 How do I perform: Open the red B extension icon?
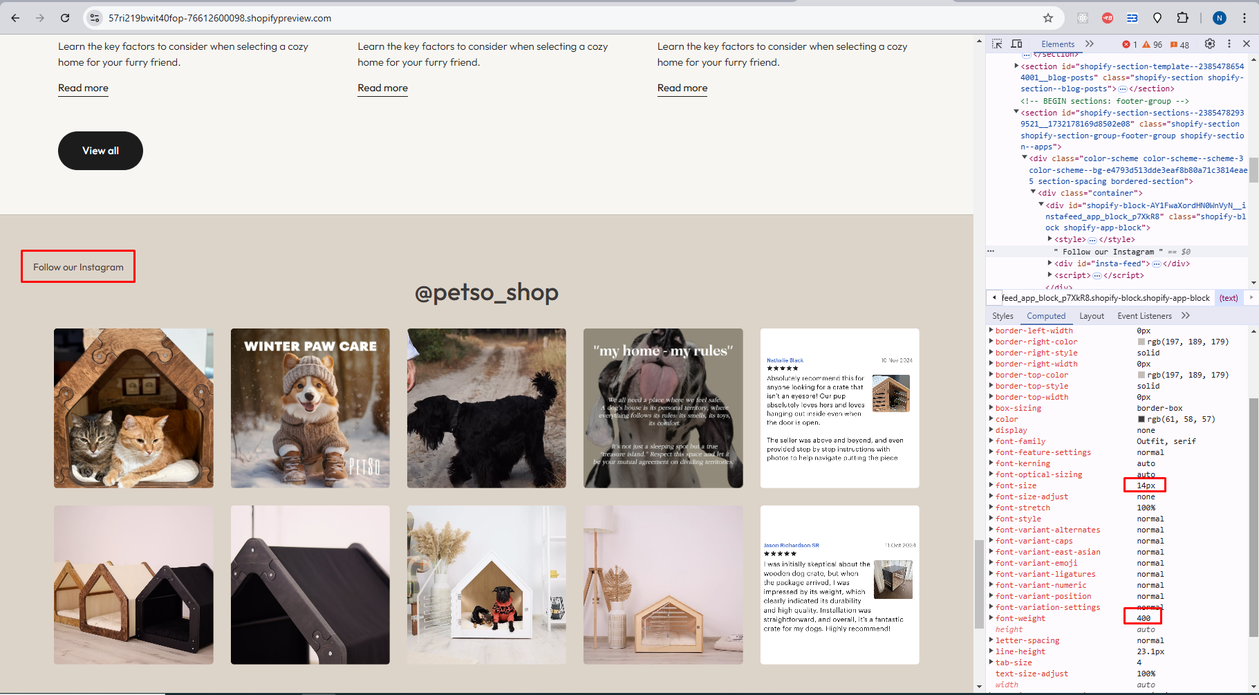pyautogui.click(x=1108, y=18)
